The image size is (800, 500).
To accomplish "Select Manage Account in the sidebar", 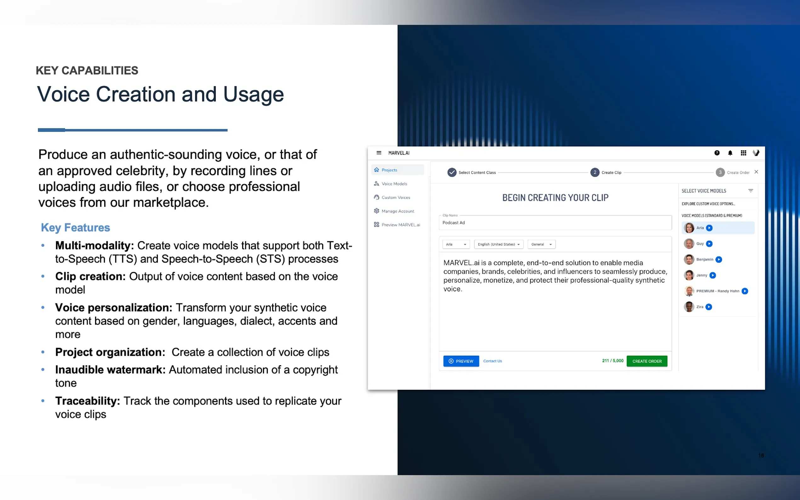I will 397,211.
